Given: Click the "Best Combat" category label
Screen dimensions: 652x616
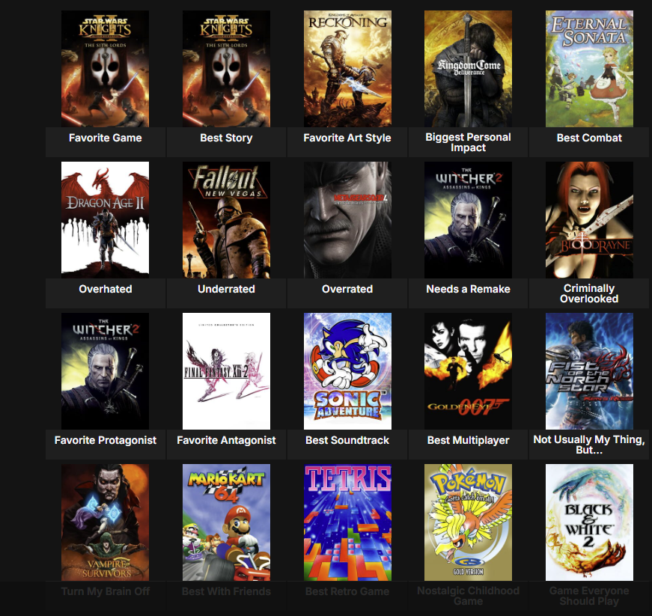Looking at the screenshot, I should point(589,138).
